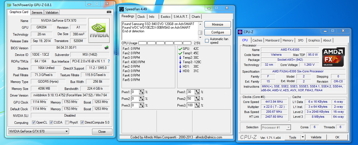The width and height of the screenshot is (358, 145).
Task: Open the Tools dropdown arrow in CPU-Z
Action: [303, 137]
